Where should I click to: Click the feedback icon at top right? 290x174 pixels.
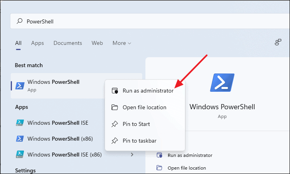coord(278,42)
